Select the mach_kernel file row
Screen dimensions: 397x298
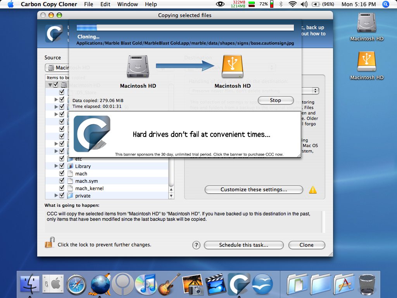[x=107, y=188]
